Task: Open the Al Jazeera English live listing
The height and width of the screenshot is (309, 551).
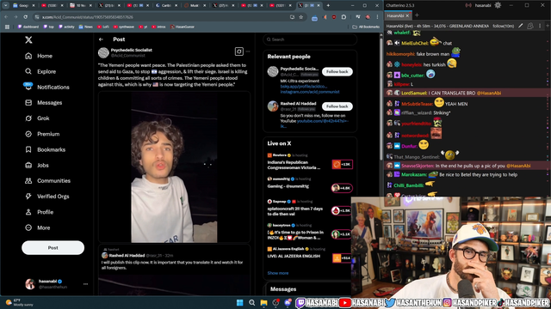Action: coord(309,253)
